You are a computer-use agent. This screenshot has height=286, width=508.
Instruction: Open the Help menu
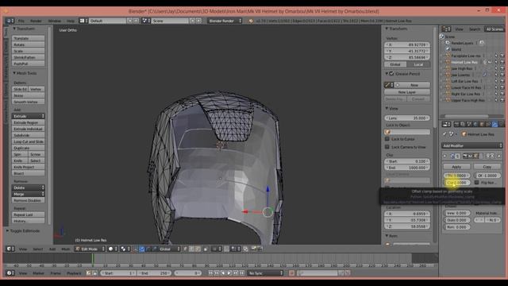click(71, 21)
